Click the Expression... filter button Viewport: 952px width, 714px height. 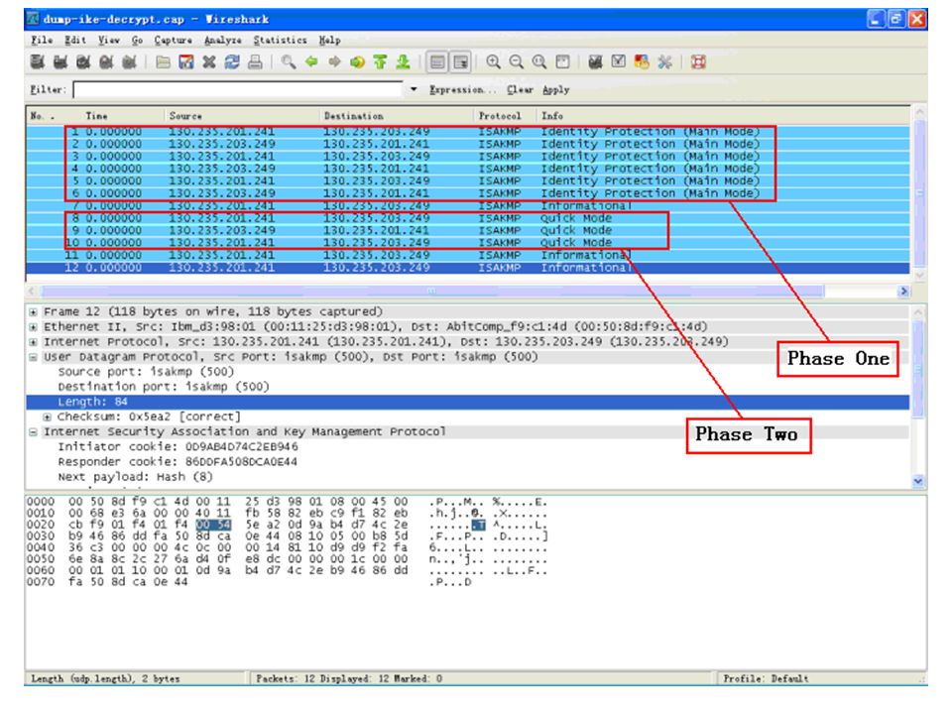tap(463, 90)
